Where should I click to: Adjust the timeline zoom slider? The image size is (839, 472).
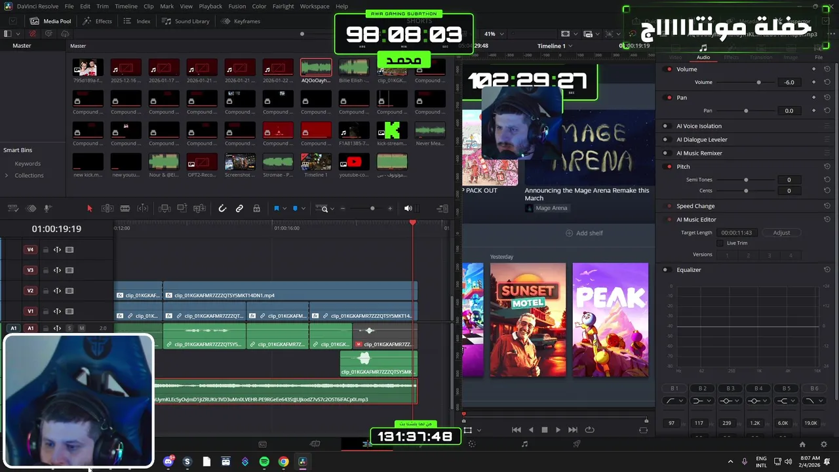[372, 208]
